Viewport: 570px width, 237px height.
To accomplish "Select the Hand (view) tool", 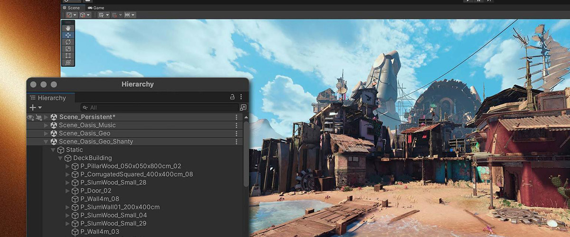I will (x=68, y=28).
